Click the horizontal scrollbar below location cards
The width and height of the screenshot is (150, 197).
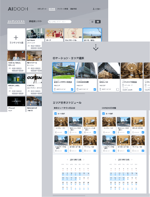(x=69, y=93)
